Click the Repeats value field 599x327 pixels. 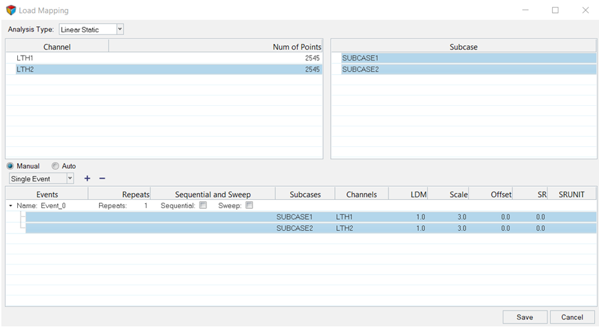[145, 205]
